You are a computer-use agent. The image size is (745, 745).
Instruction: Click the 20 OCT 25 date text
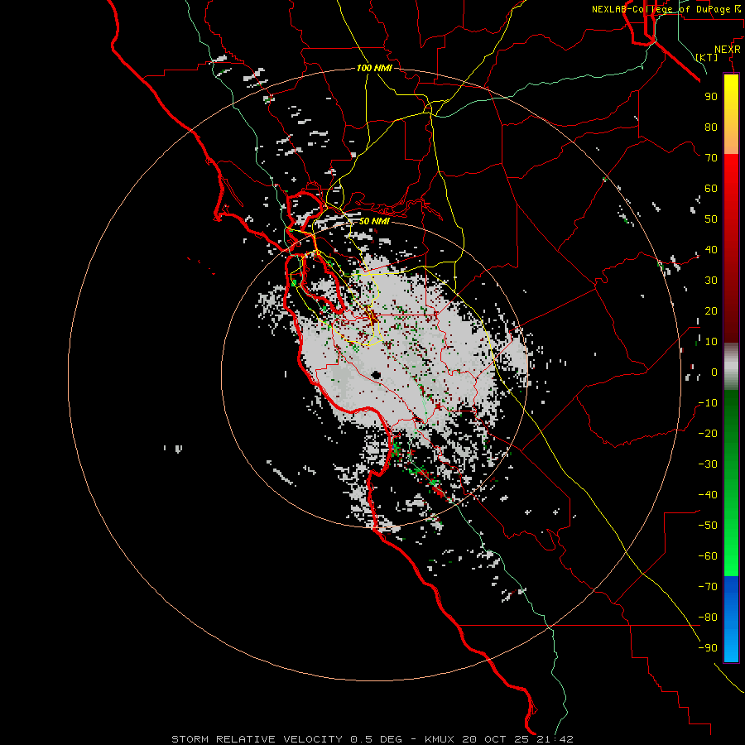tap(496, 739)
